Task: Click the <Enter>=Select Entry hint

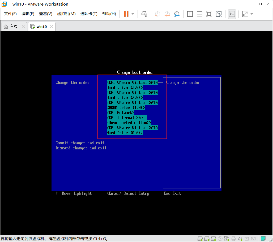Action: [128, 193]
